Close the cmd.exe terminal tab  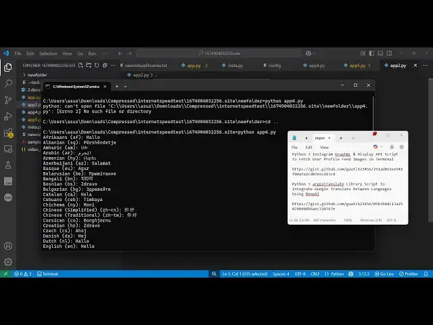pos(105,87)
